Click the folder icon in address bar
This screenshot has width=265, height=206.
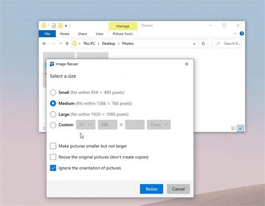click(x=74, y=44)
